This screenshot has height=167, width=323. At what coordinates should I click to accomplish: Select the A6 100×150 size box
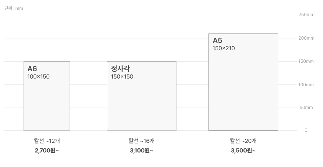click(47, 96)
